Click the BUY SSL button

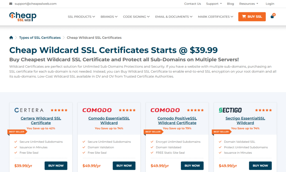coord(252,16)
